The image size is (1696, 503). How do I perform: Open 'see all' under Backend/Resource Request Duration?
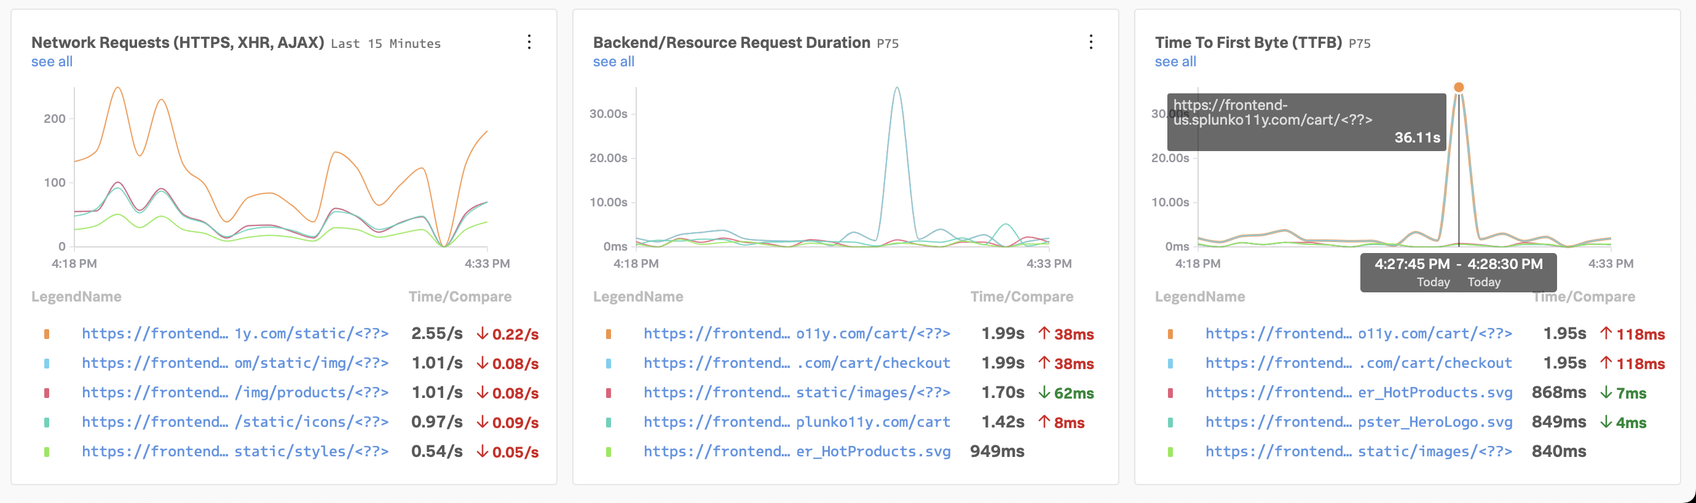coord(613,62)
